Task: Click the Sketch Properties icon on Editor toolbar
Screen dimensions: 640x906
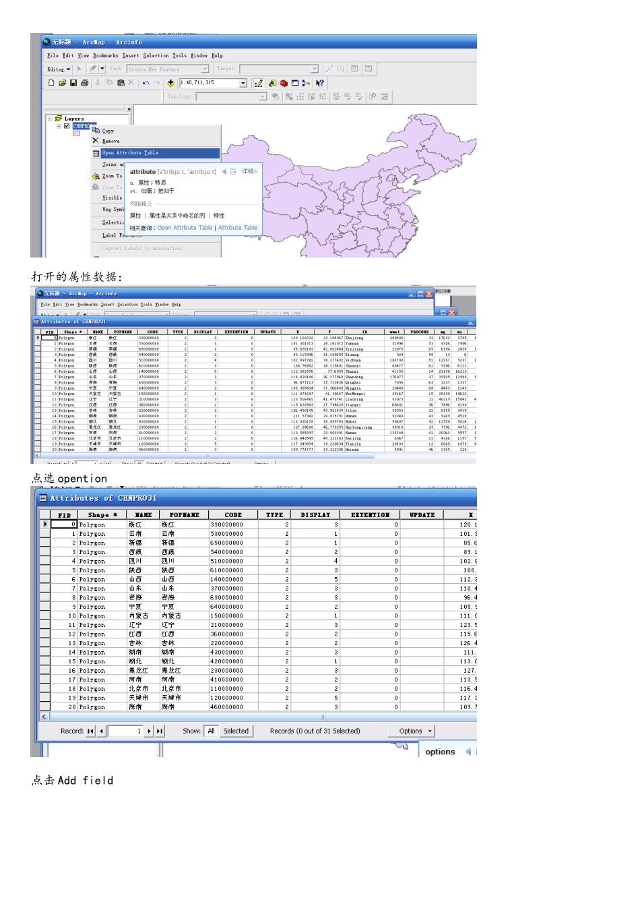Action: pyautogui.click(x=369, y=69)
